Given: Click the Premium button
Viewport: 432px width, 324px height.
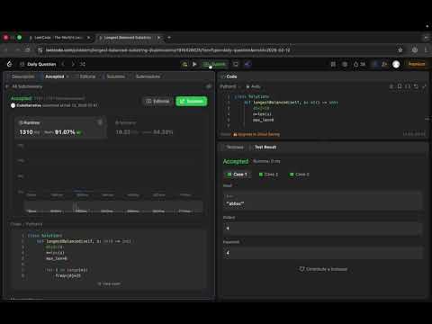Looking at the screenshot, I should tap(417, 64).
